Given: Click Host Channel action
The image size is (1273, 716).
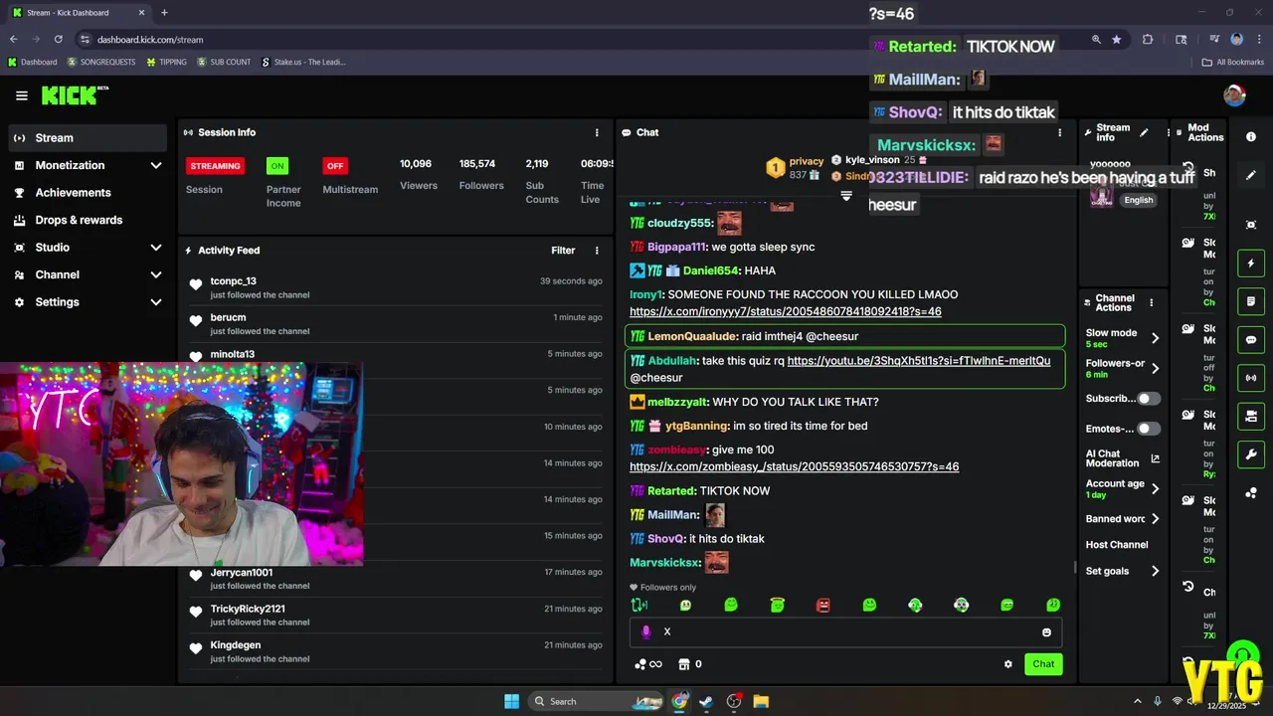Looking at the screenshot, I should coord(1117,545).
